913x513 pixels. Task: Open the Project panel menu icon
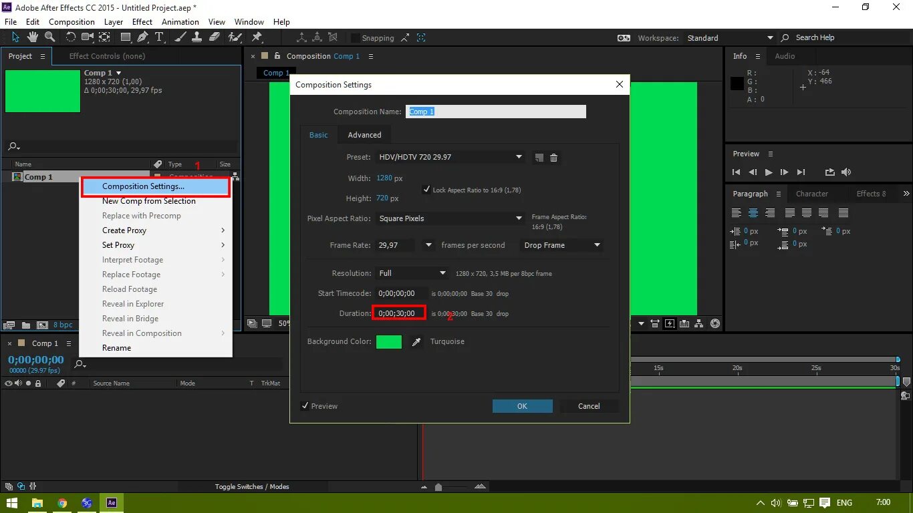(43, 56)
